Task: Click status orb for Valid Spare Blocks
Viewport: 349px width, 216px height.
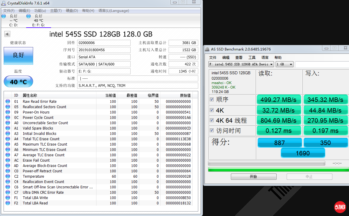Action: coord(8,128)
